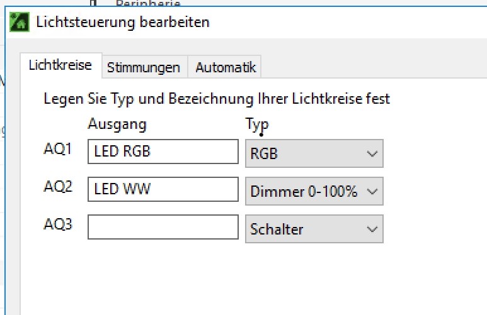487x315 pixels.
Task: Click the chevron arrow of the RGB combo box
Action: click(x=372, y=154)
